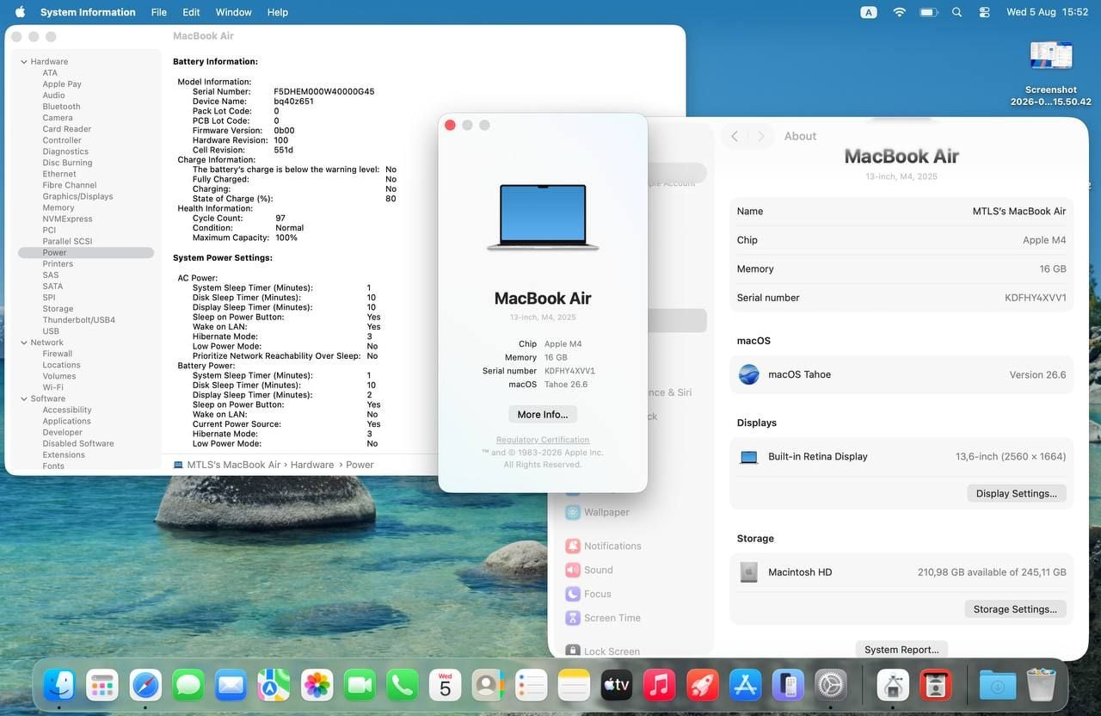Launch iPhone Mirroring from the Dock

tap(788, 685)
